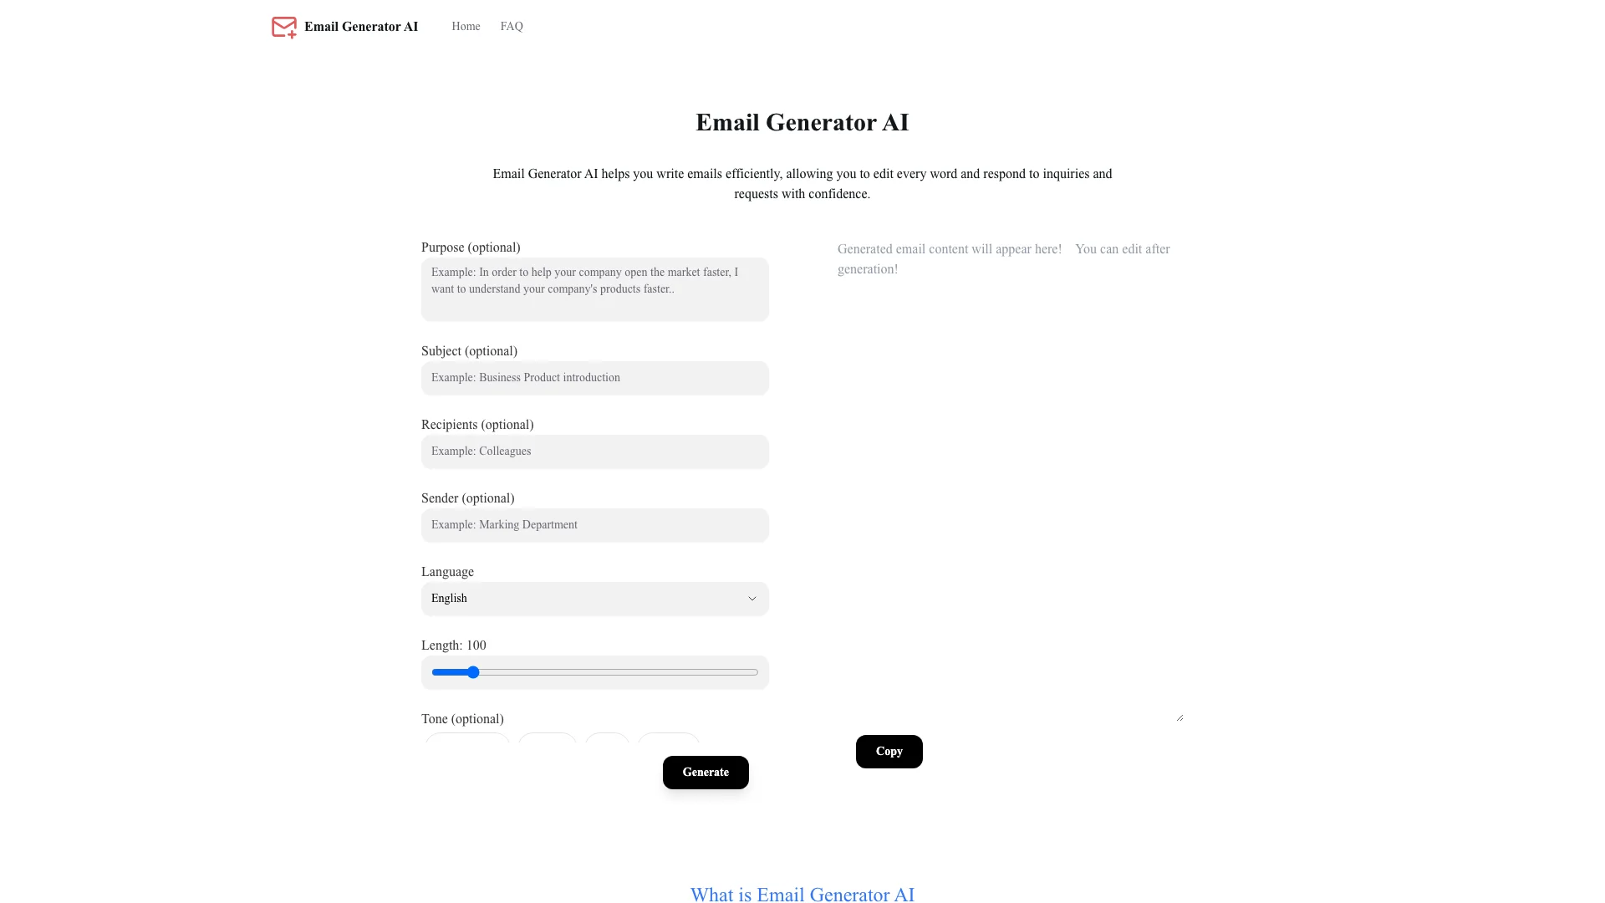Click What is Email Generator AI link

(x=802, y=895)
